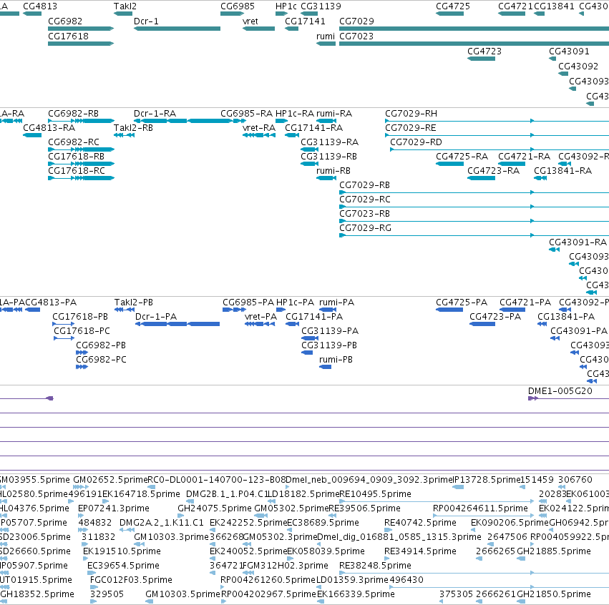The image size is (609, 605).
Task: Select the 'HP1c' gene label
Action: coord(286,6)
